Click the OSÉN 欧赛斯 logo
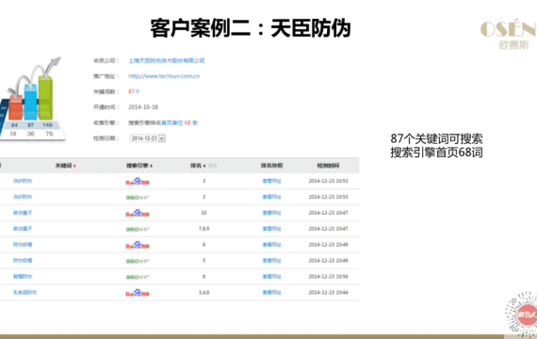This screenshot has width=537, height=339. click(509, 34)
